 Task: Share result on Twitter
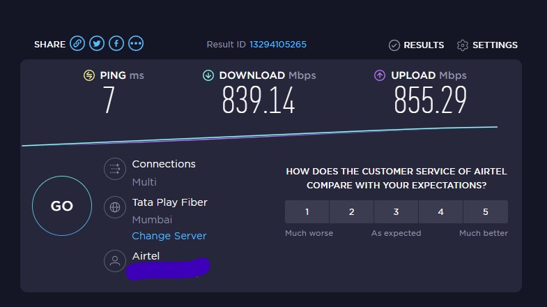click(97, 44)
